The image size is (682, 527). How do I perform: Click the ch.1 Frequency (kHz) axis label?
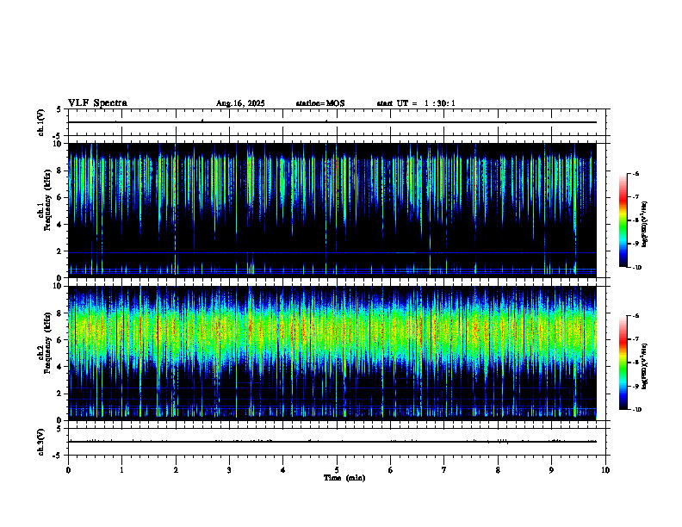coord(44,200)
